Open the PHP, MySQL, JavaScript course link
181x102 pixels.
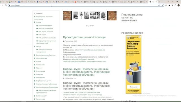click(x=46, y=31)
